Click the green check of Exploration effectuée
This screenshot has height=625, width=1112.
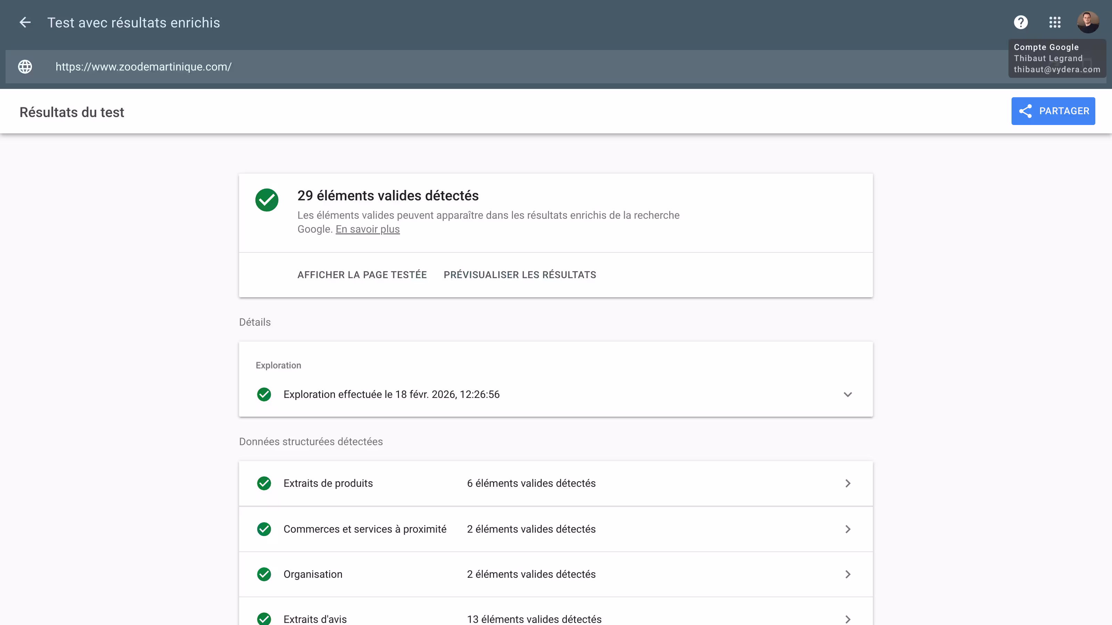264,394
